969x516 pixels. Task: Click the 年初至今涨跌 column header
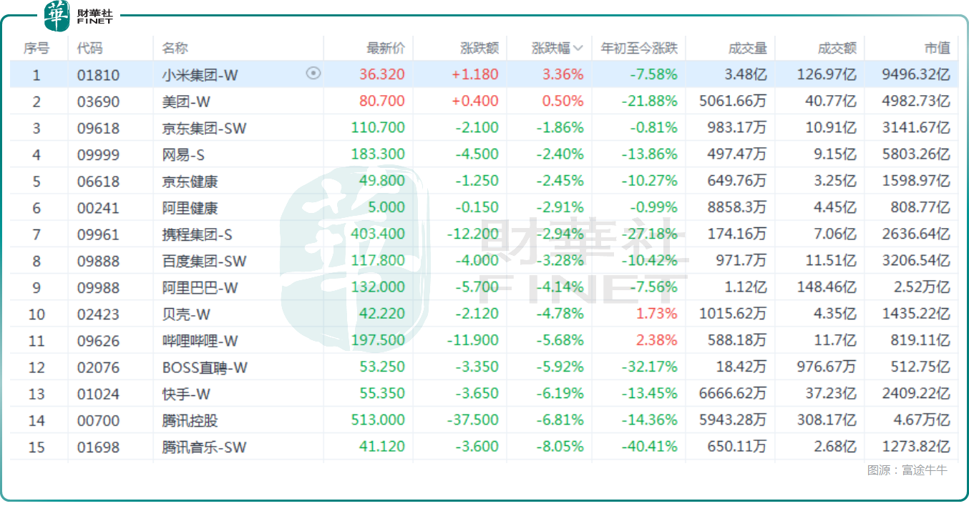tap(638, 49)
